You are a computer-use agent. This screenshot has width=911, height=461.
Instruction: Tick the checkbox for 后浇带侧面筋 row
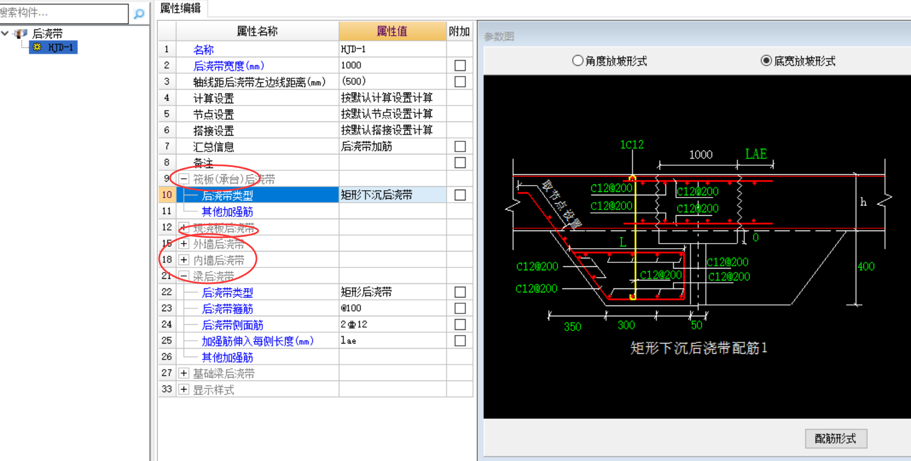point(460,325)
